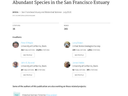Open Larry Brown's author link
The height and width of the screenshot is (96, 128).
pos(78,43)
